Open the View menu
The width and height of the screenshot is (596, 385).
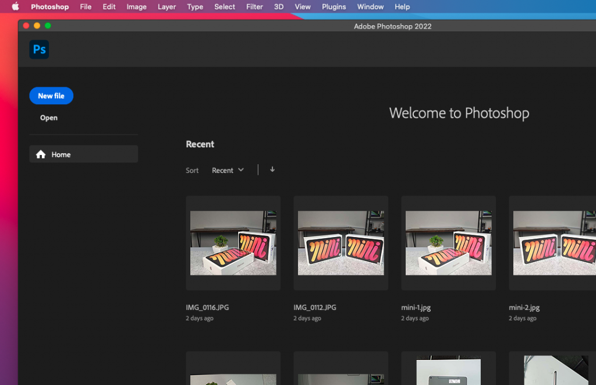(303, 6)
